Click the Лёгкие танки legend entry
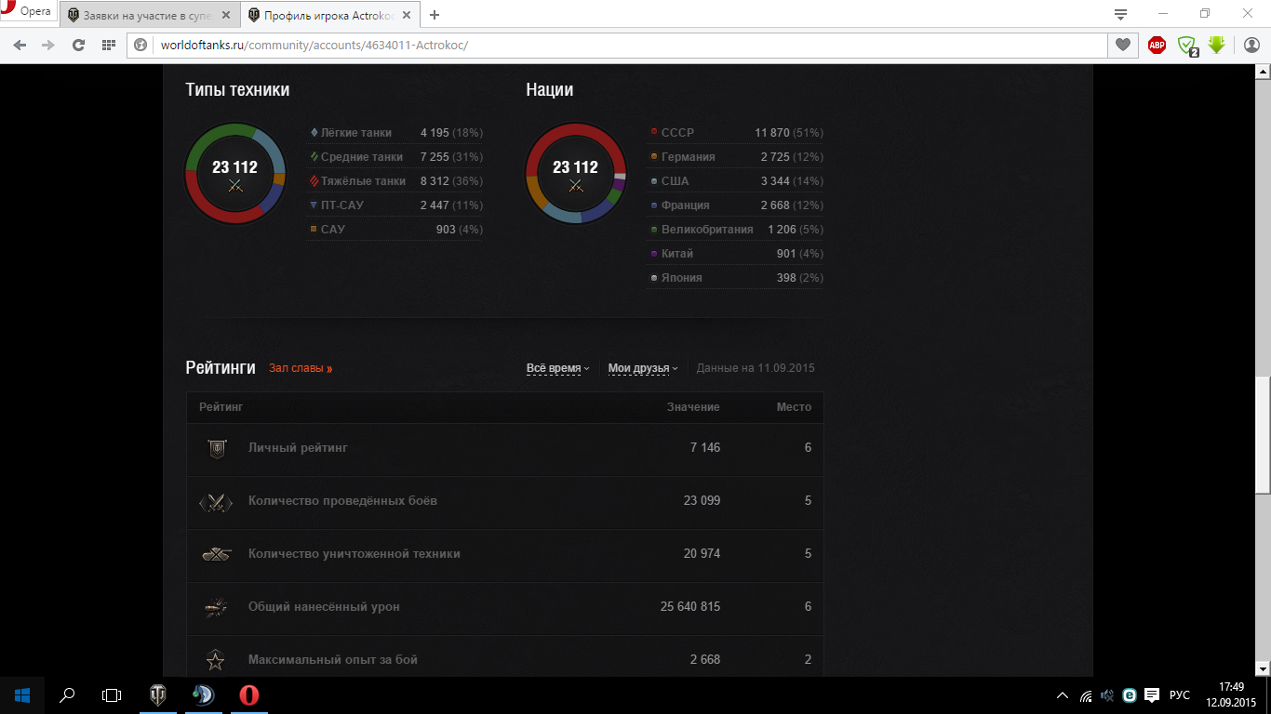This screenshot has width=1271, height=714. point(395,133)
